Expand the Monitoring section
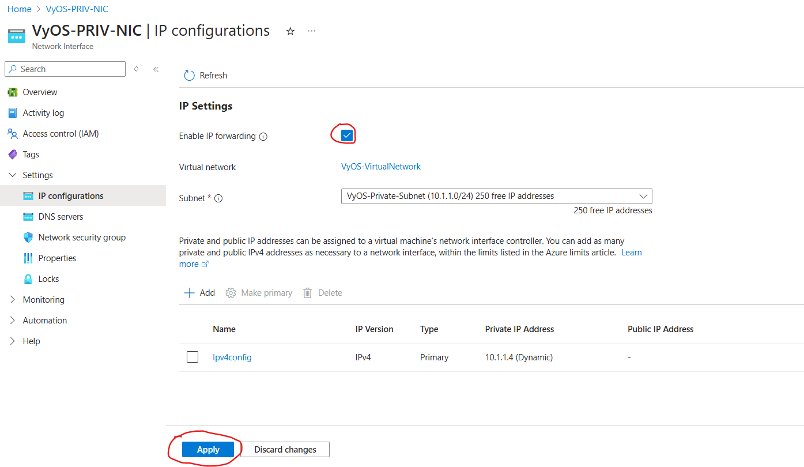Viewport: 804px width, 467px height. coord(13,299)
